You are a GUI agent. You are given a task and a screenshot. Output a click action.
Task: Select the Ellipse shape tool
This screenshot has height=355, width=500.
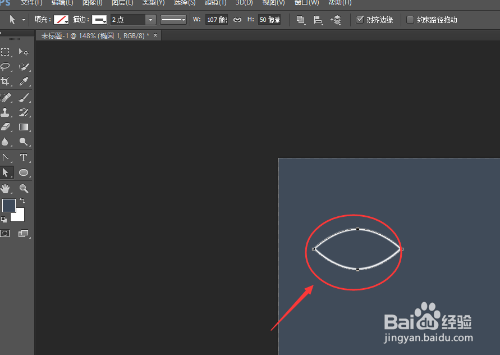[24, 172]
